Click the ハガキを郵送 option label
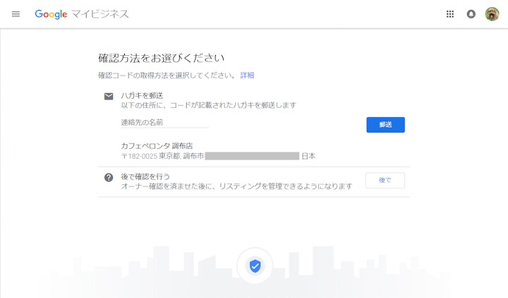This screenshot has height=298, width=508. click(142, 95)
